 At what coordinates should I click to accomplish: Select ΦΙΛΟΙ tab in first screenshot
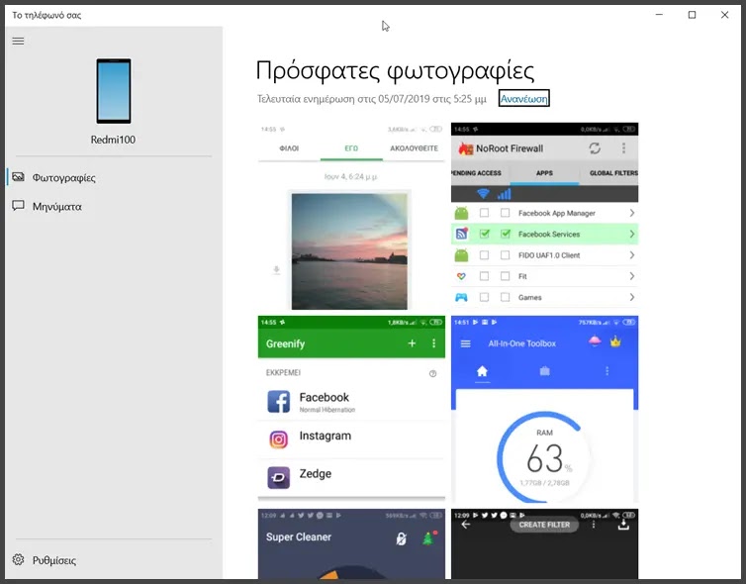tap(289, 148)
